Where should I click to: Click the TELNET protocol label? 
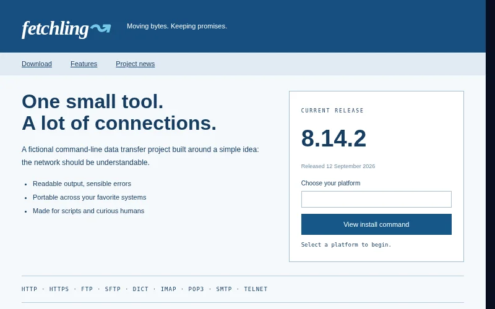[256, 289]
